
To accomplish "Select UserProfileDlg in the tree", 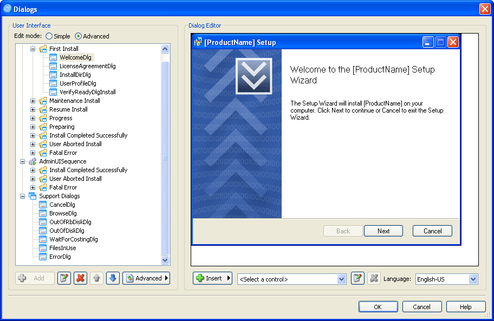I will point(78,83).
